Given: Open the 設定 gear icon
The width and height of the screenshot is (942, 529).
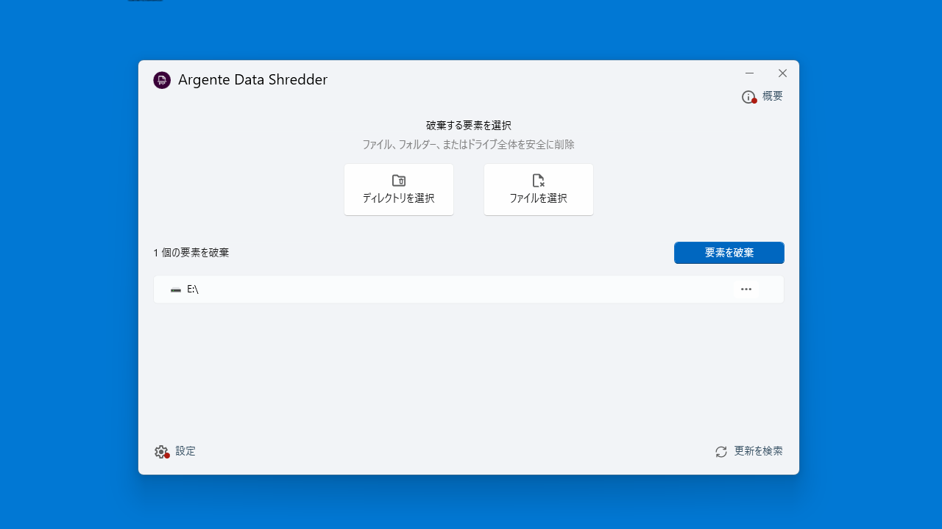Looking at the screenshot, I should point(162,452).
